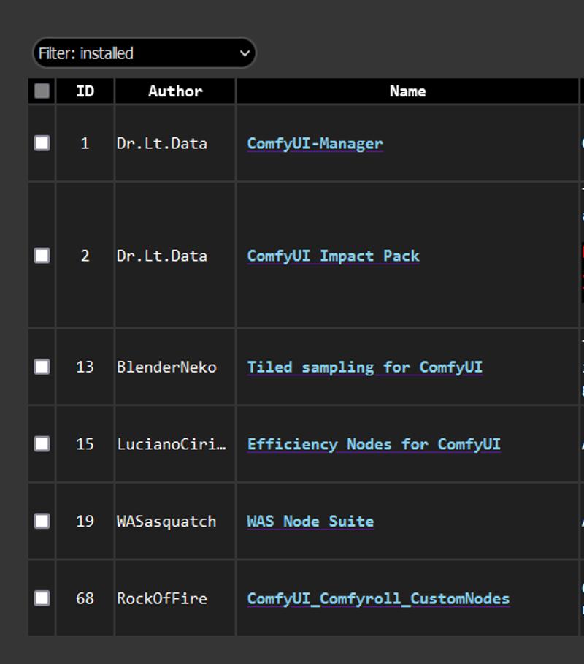584x664 pixels.
Task: Click the ID cell showing 68
Action: pos(85,598)
